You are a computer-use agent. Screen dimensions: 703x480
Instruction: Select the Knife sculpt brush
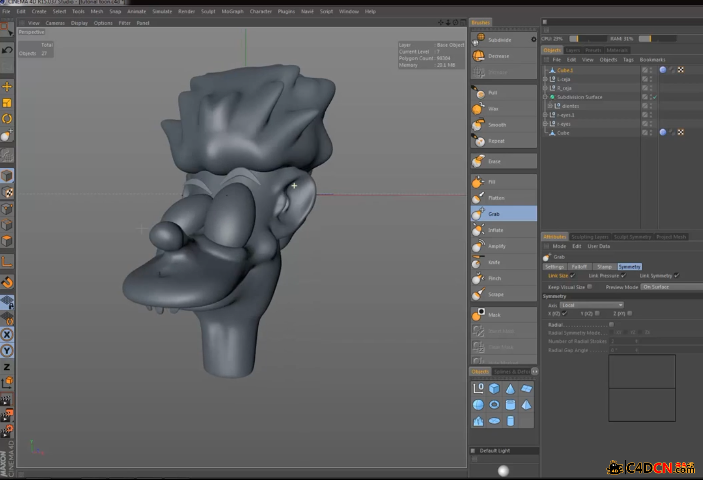click(504, 262)
